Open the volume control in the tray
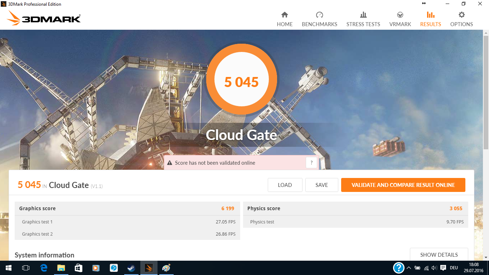 pos(434,268)
